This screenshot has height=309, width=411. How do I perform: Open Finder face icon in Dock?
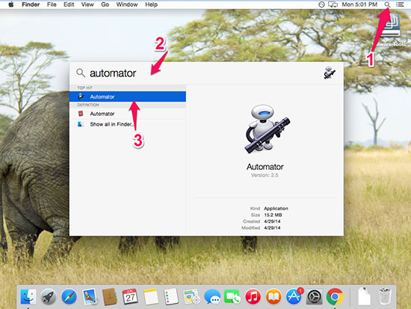pyautogui.click(x=28, y=297)
